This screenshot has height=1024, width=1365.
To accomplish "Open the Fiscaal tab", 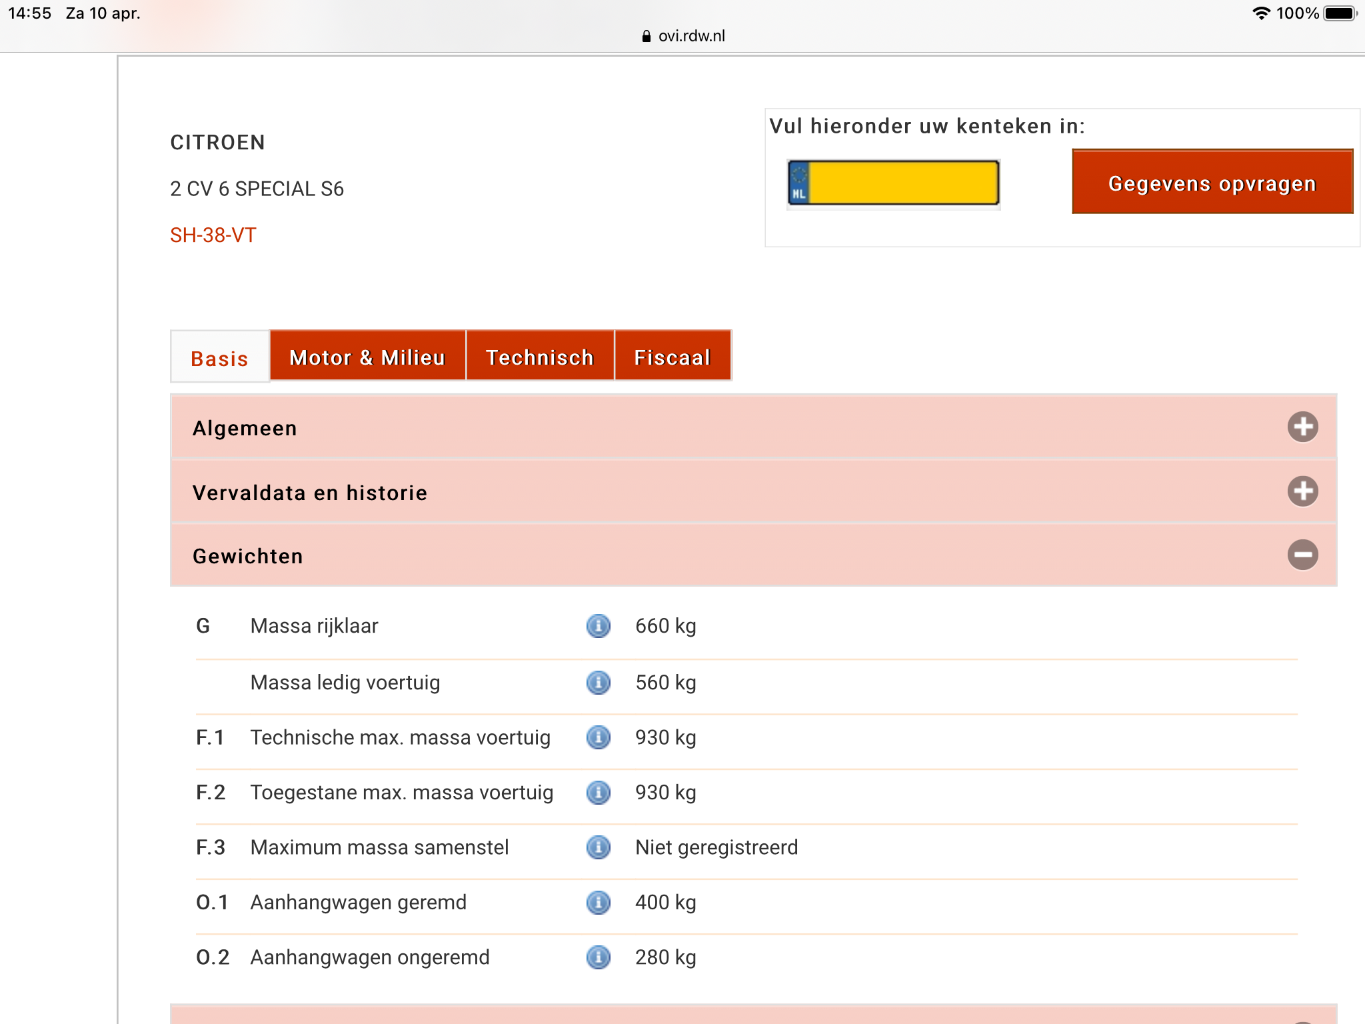I will 673,356.
